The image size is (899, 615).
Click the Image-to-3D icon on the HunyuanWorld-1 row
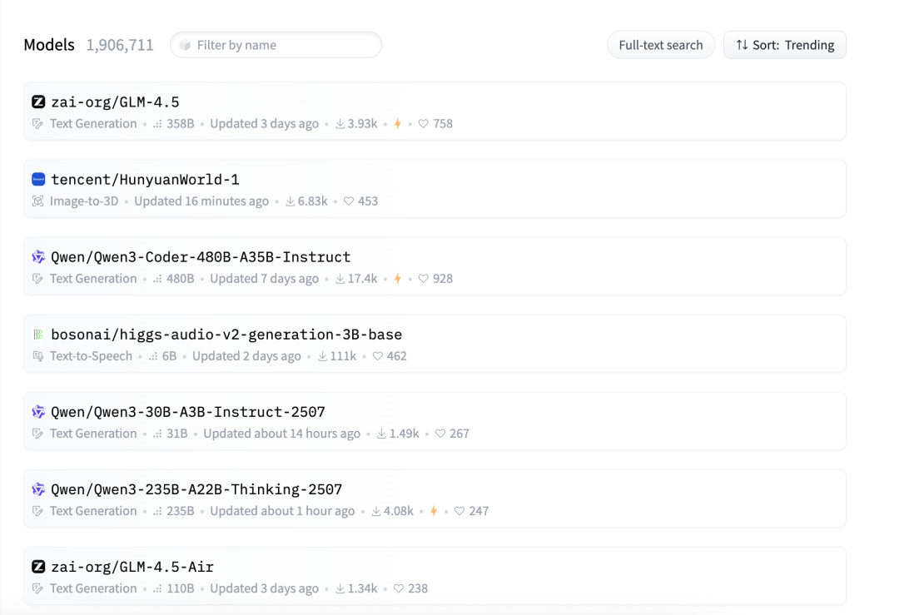37,201
